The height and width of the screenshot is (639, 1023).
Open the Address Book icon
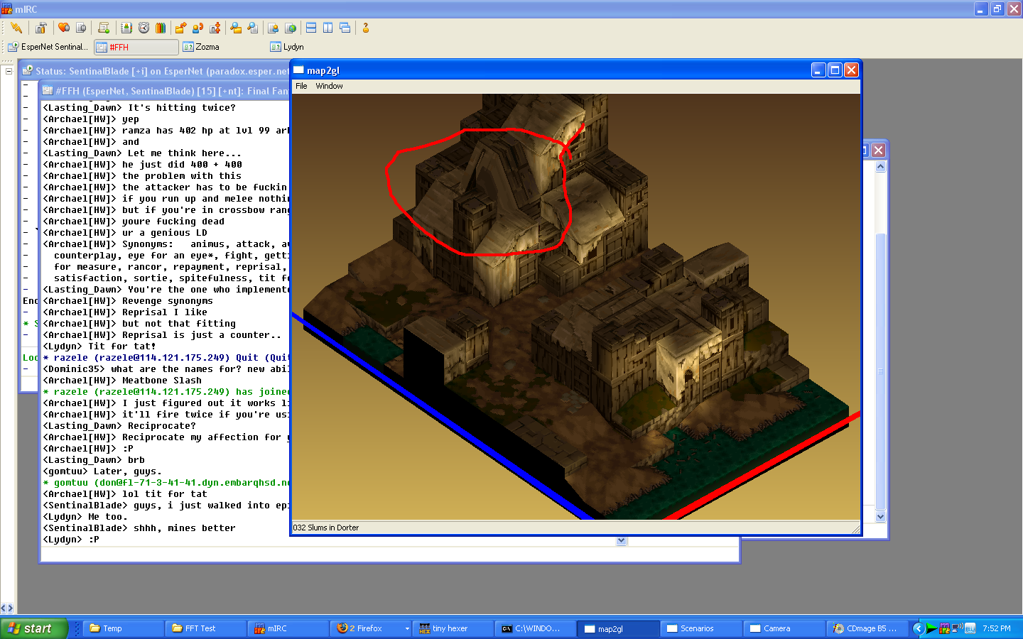[126, 28]
